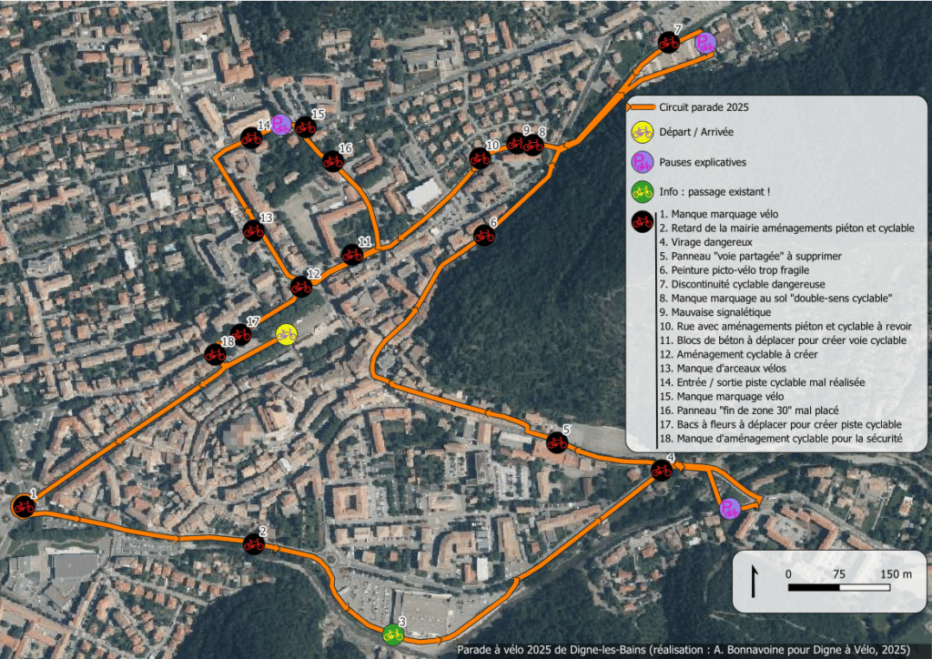Click the green Info icon in the legend

click(x=643, y=191)
